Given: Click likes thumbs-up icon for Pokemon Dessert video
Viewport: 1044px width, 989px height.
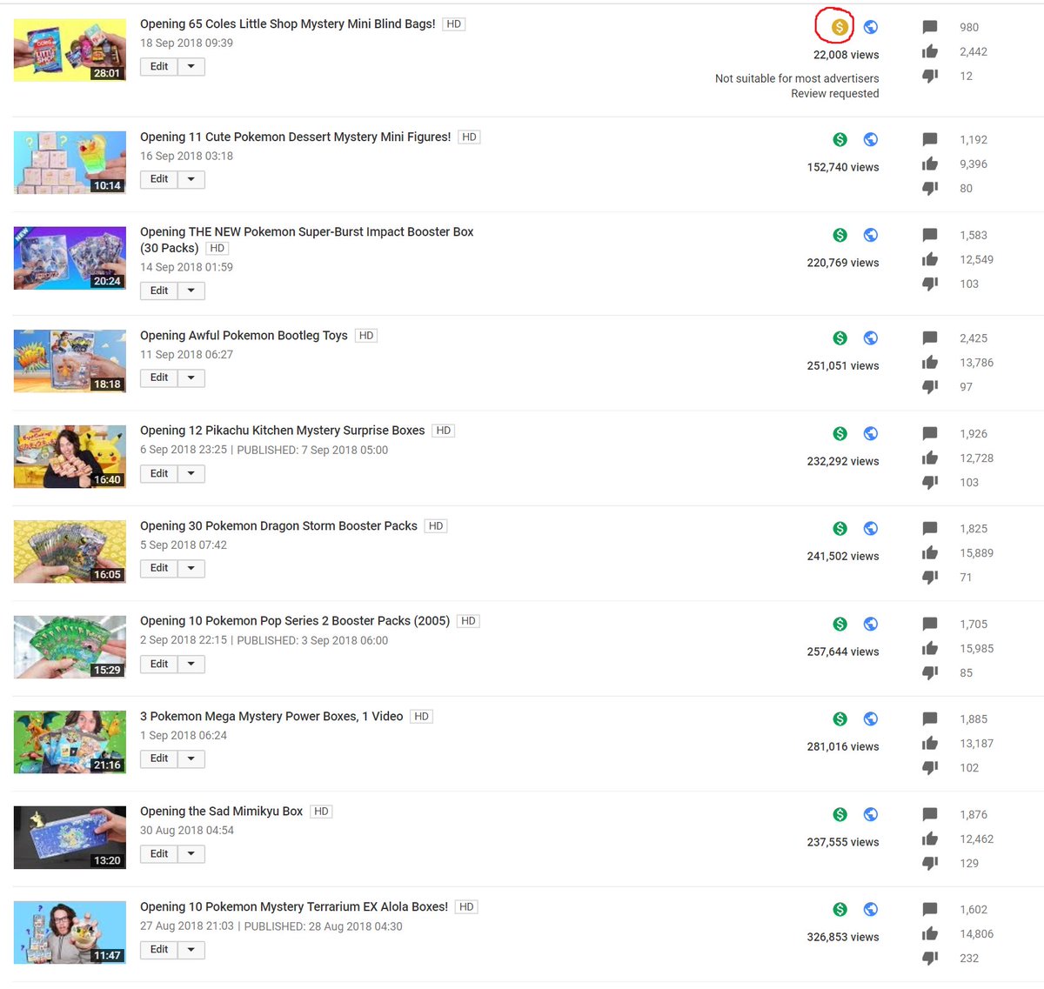Looking at the screenshot, I should tap(930, 164).
